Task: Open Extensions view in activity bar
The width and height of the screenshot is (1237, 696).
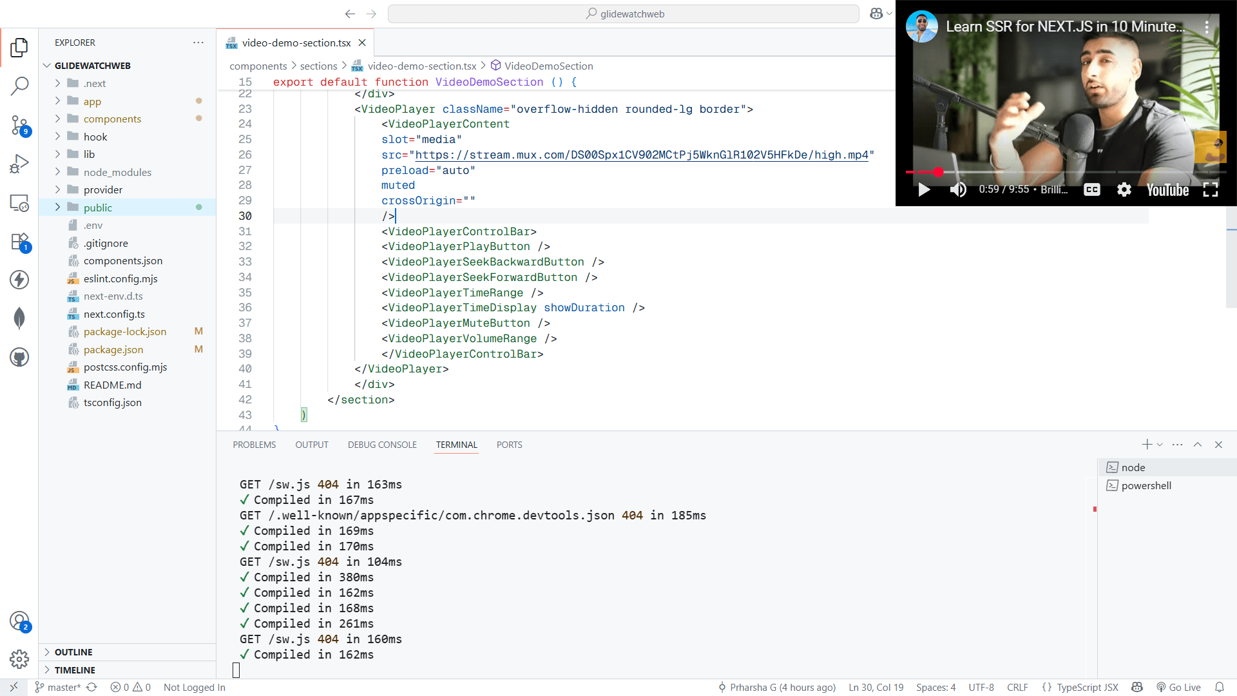Action: 19,242
